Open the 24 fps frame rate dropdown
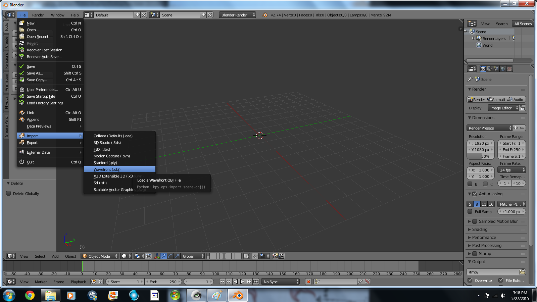Image resolution: width=537 pixels, height=302 pixels. coord(511,170)
